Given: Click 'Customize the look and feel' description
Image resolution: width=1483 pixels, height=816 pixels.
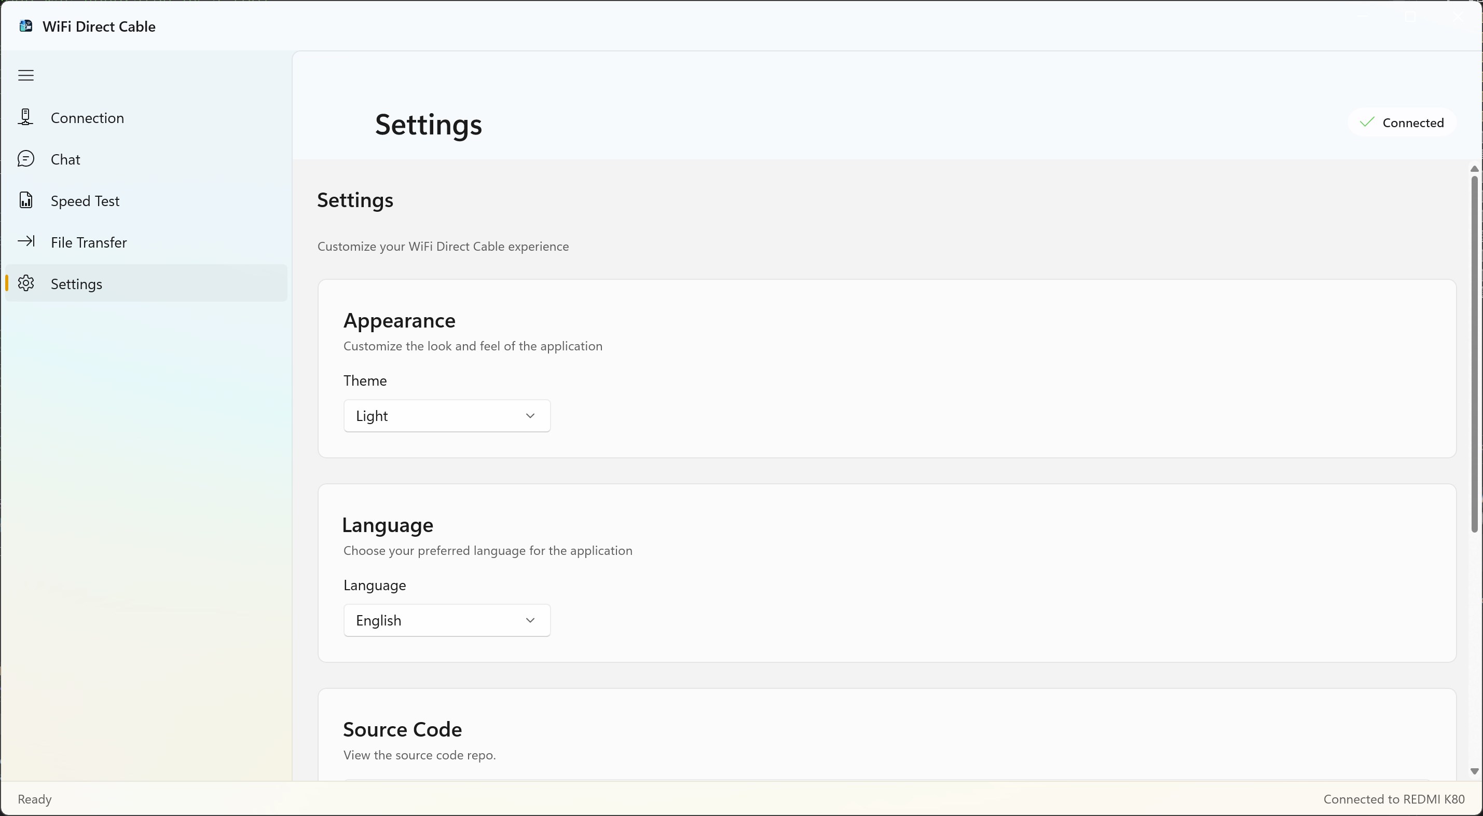Looking at the screenshot, I should (473, 346).
